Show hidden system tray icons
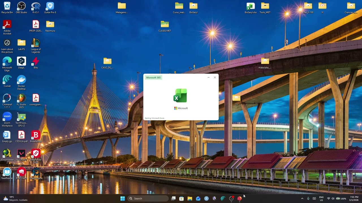Screen dimensions: 362x203 302,198
